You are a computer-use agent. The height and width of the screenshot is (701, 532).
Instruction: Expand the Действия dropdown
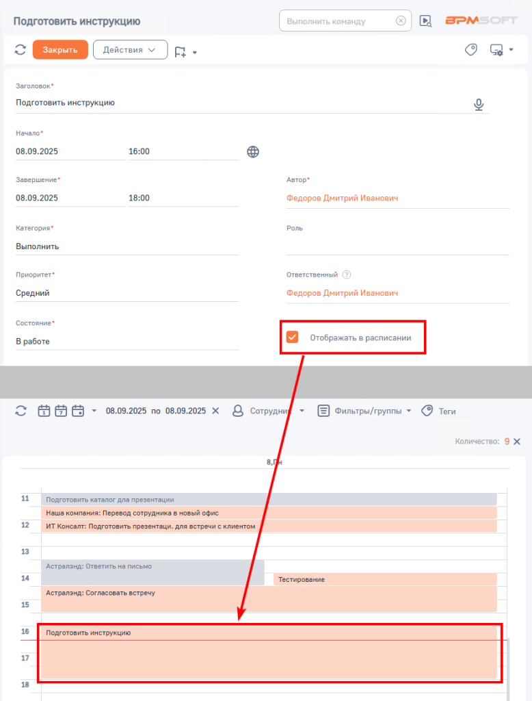click(x=130, y=49)
